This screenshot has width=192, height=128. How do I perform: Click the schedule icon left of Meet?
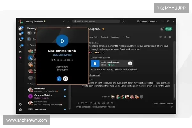click(162, 29)
